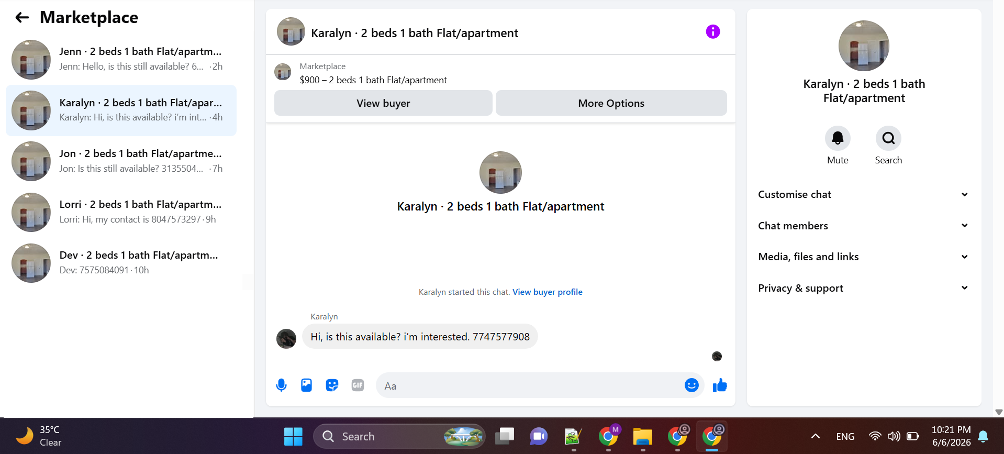This screenshot has width=1004, height=454.
Task: Expand the Privacy & support section
Action: pos(864,288)
